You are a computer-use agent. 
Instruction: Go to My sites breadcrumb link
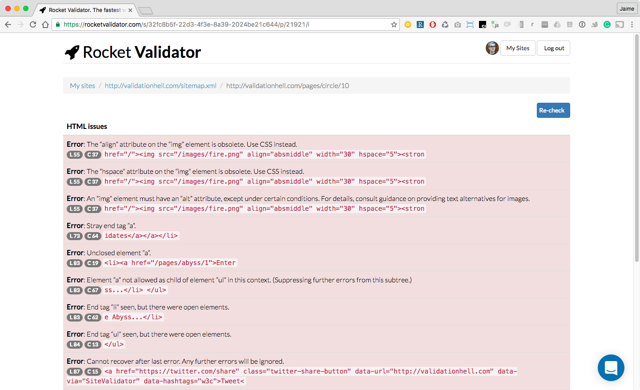[x=82, y=85]
